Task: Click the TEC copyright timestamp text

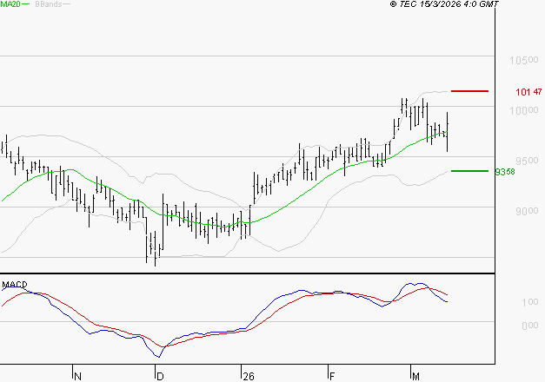Action: [x=444, y=4]
